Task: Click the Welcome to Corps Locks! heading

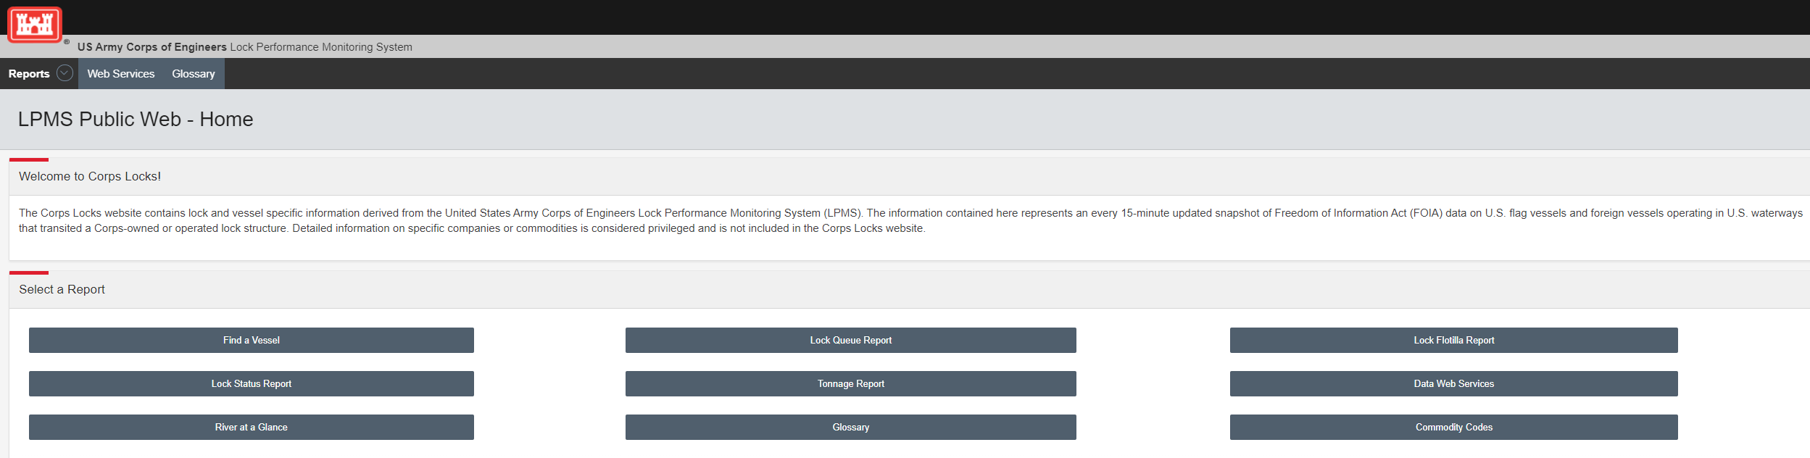Action: tap(90, 177)
